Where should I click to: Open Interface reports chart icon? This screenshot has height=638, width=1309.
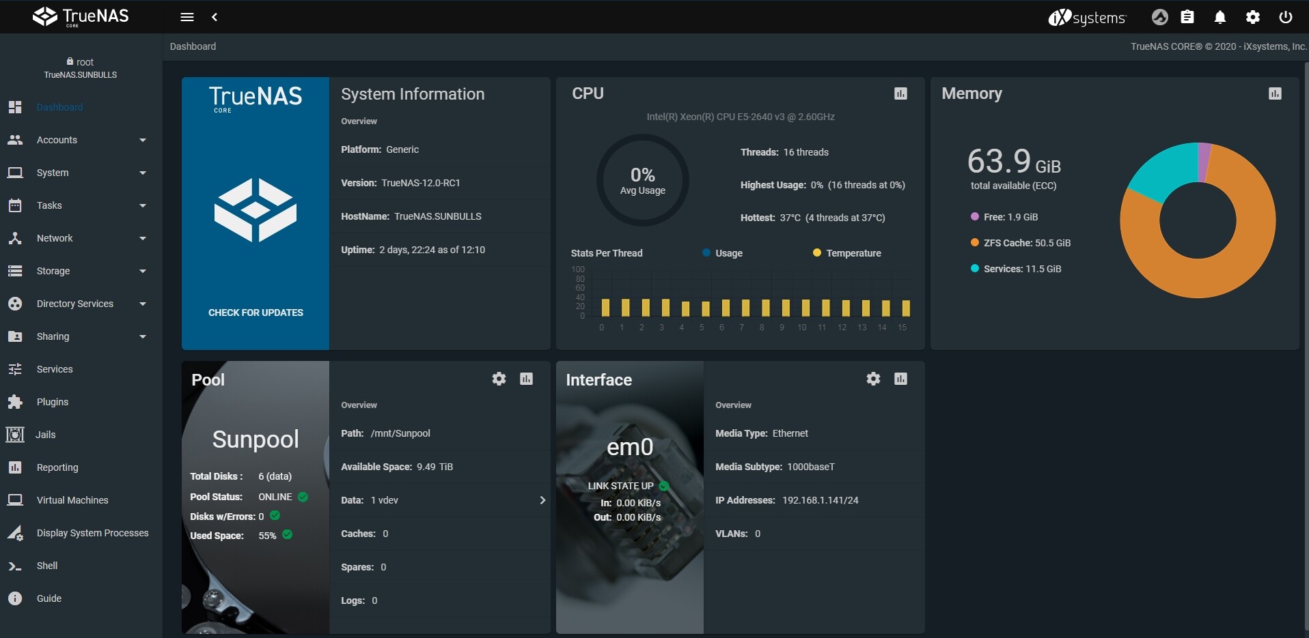(x=900, y=379)
